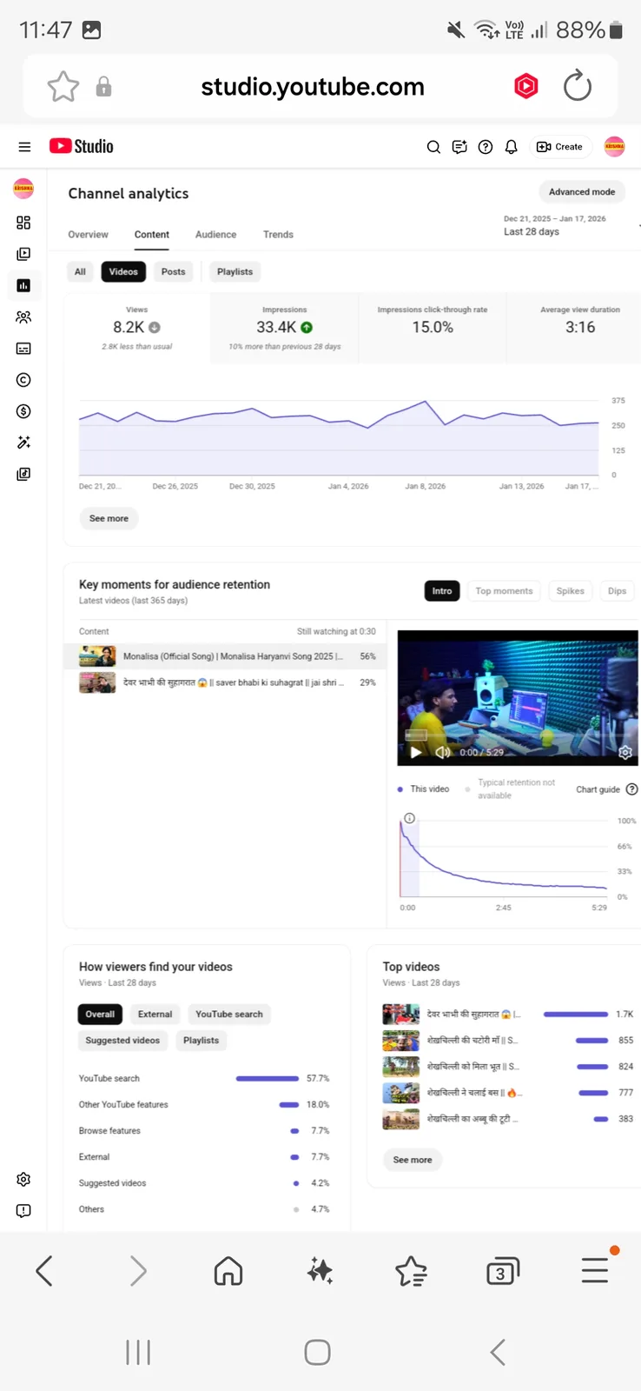Open the Copyright sidebar icon
The height and width of the screenshot is (1391, 641).
(x=23, y=380)
